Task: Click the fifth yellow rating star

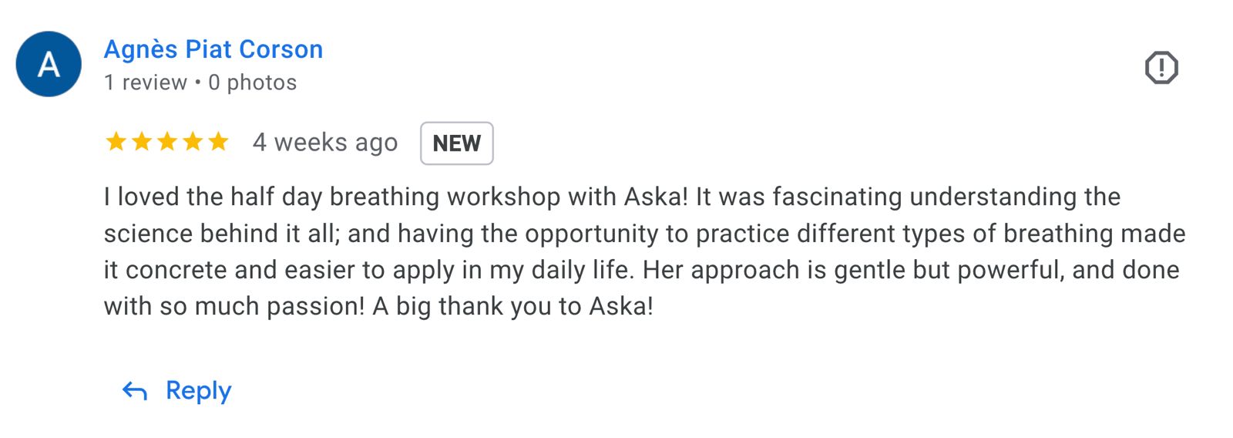Action: click(219, 142)
